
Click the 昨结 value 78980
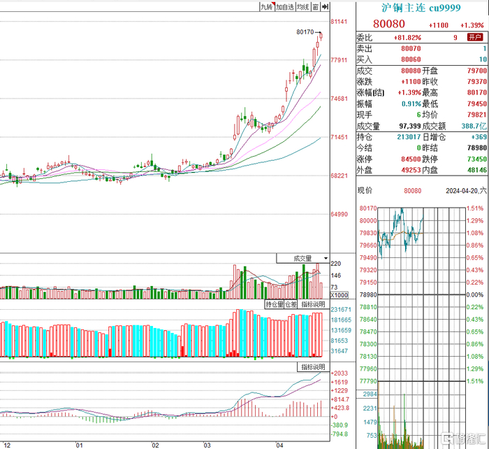click(477, 148)
